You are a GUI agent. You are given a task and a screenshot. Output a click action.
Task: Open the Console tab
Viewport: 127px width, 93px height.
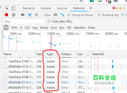(x=46, y=8)
